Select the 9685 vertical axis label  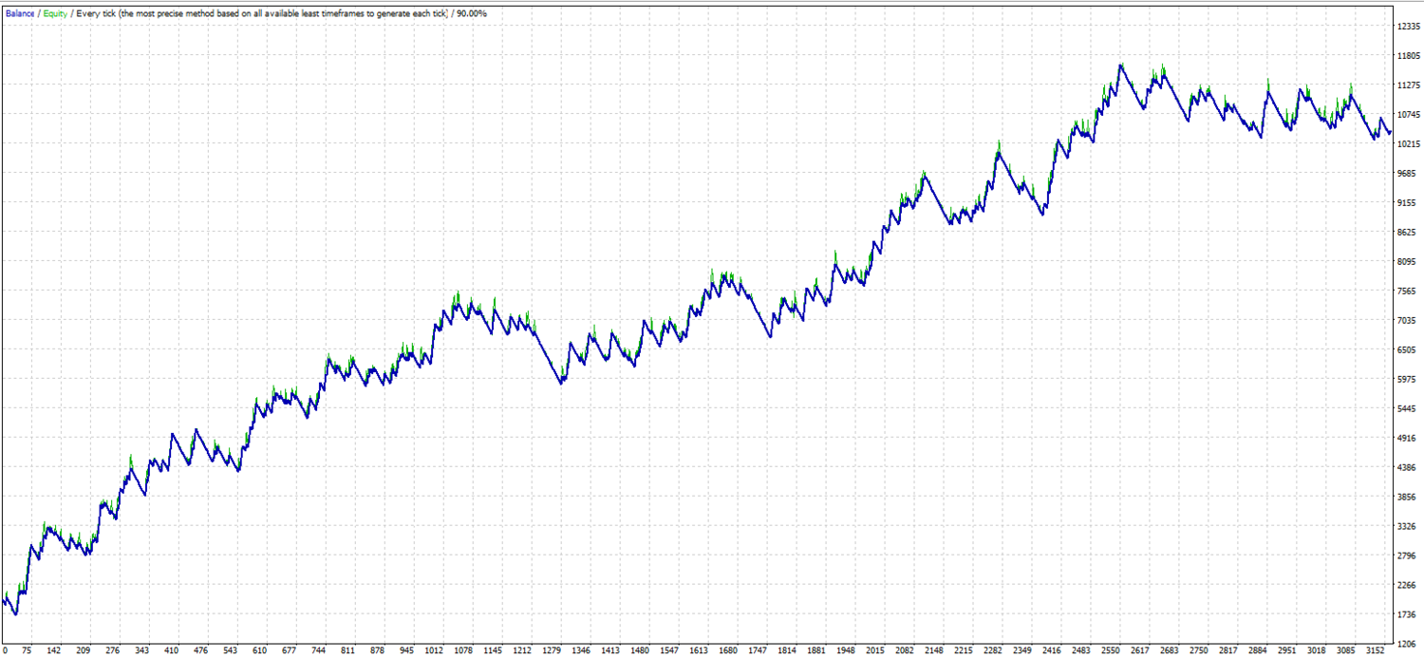(1409, 174)
